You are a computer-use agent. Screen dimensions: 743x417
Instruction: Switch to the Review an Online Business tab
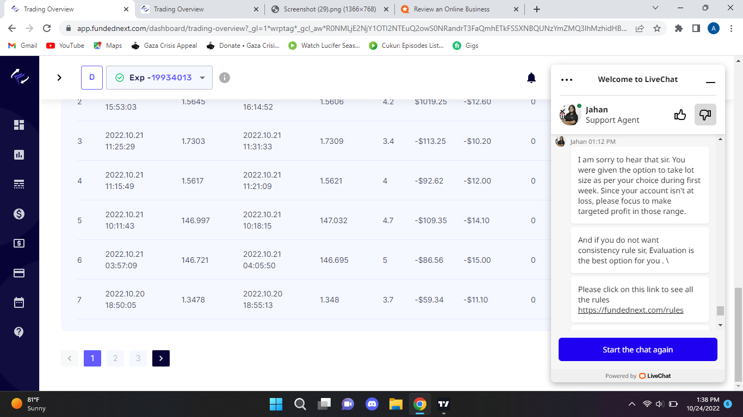point(451,9)
